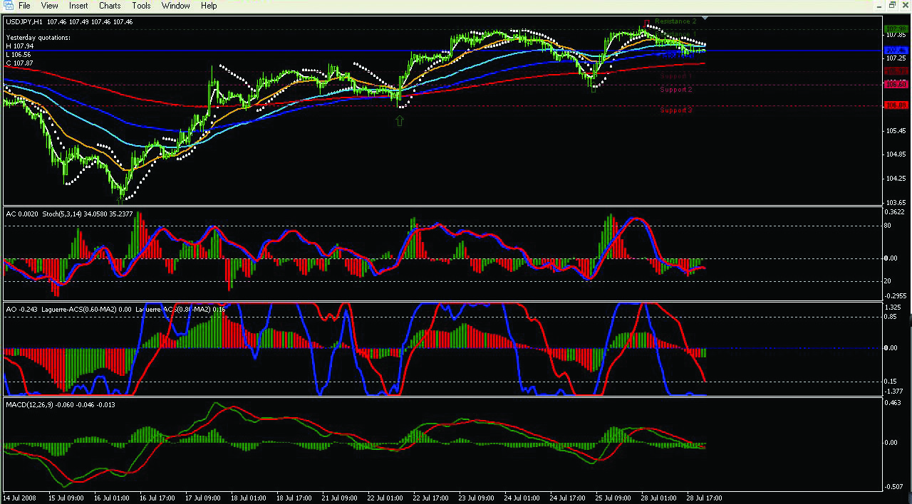Click the 0.463 value on MACD scale

(x=893, y=404)
